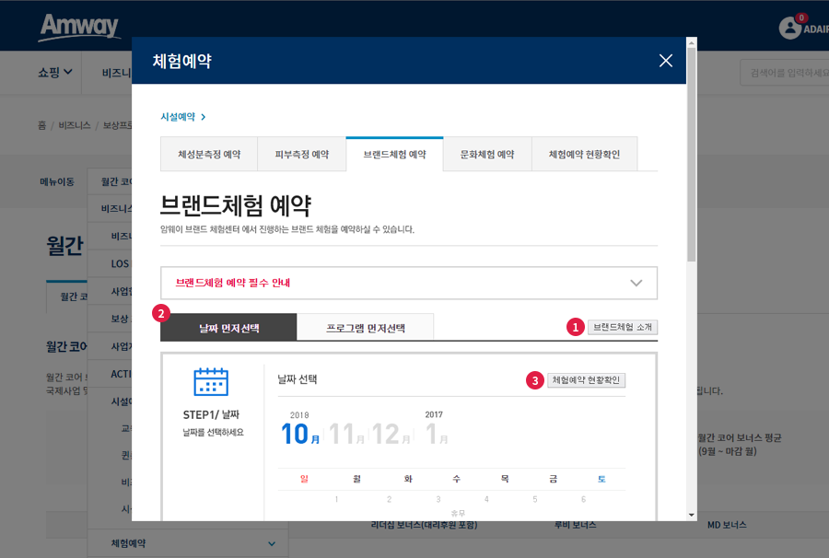Open the 체험예약 현황확인 tab in the top row
Viewport: 829px width, 558px height.
click(x=584, y=155)
